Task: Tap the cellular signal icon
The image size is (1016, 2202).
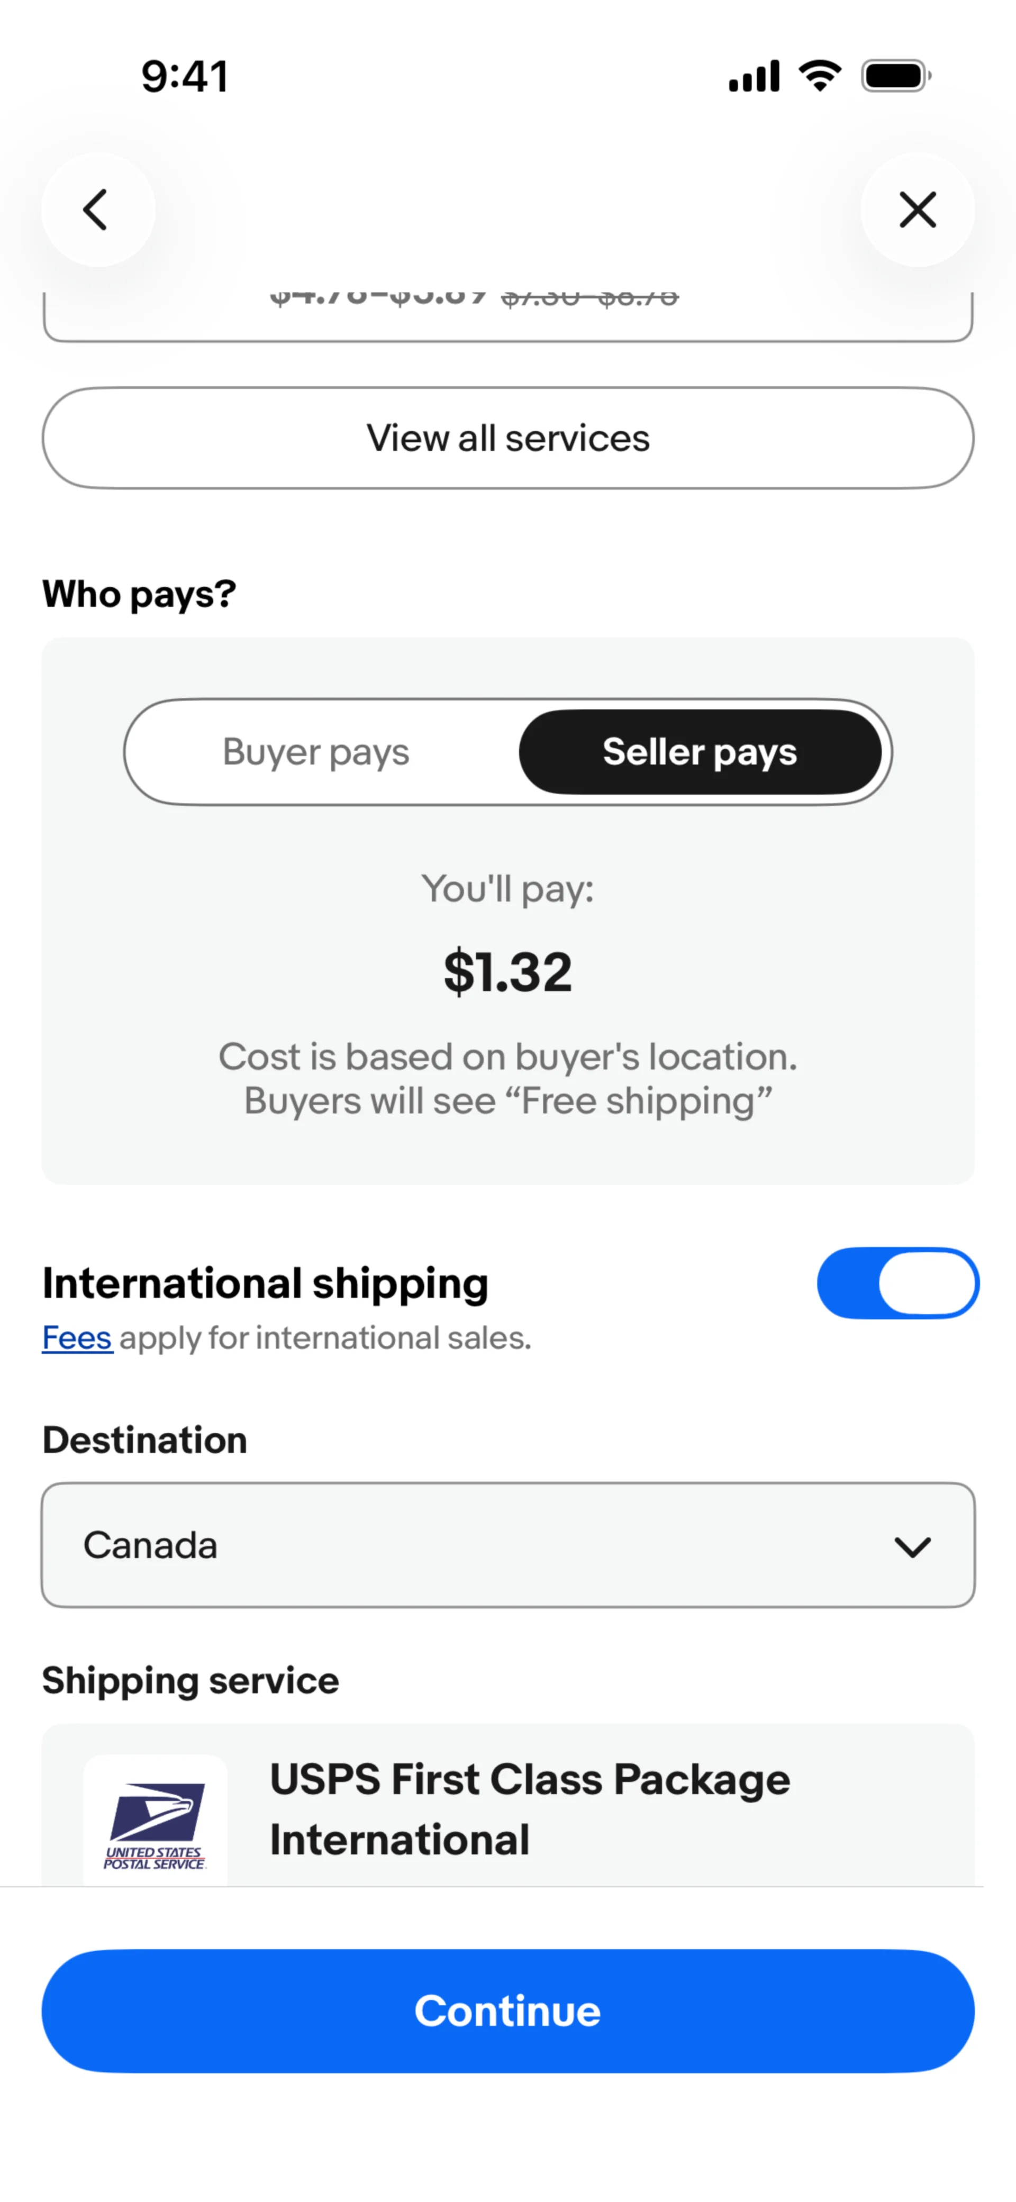Action: point(754,76)
